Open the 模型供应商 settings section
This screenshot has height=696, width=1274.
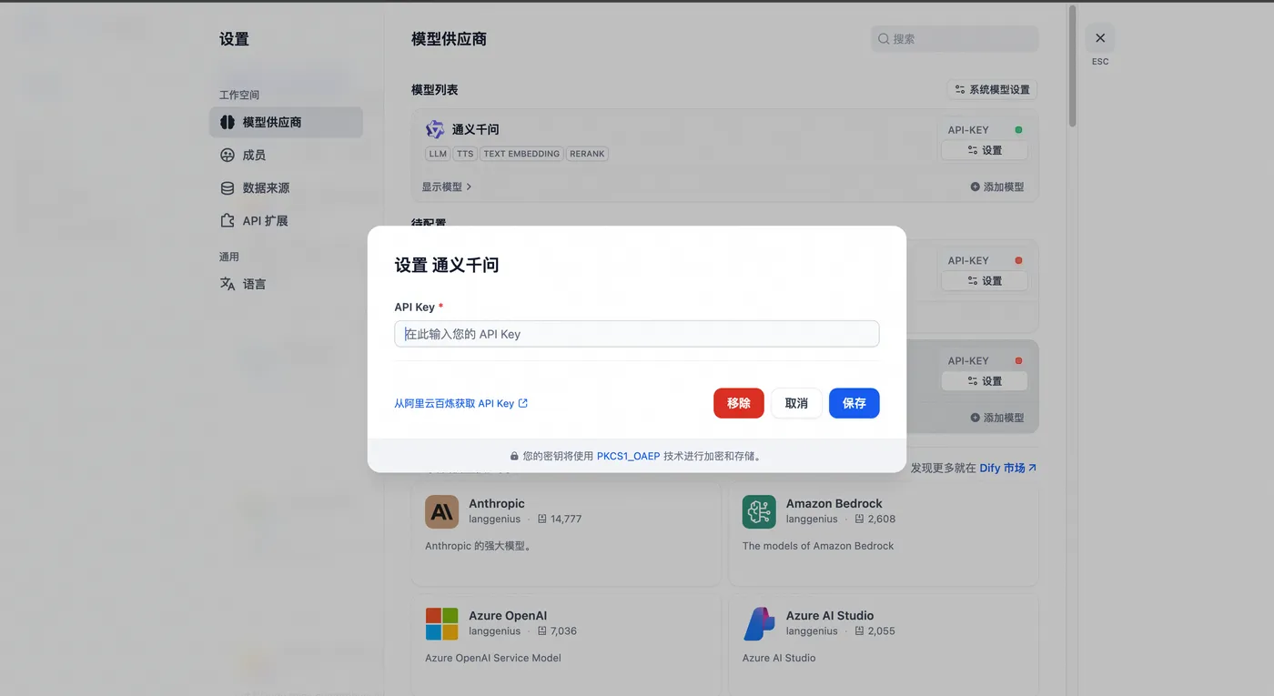[286, 122]
